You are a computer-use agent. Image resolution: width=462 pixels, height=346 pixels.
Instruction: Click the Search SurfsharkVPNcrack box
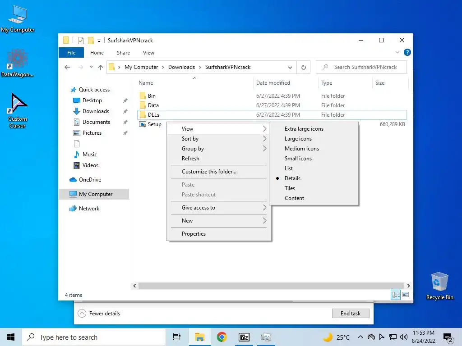[361, 67]
